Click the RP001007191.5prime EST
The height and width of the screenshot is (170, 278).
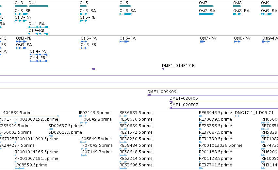coord(16,162)
